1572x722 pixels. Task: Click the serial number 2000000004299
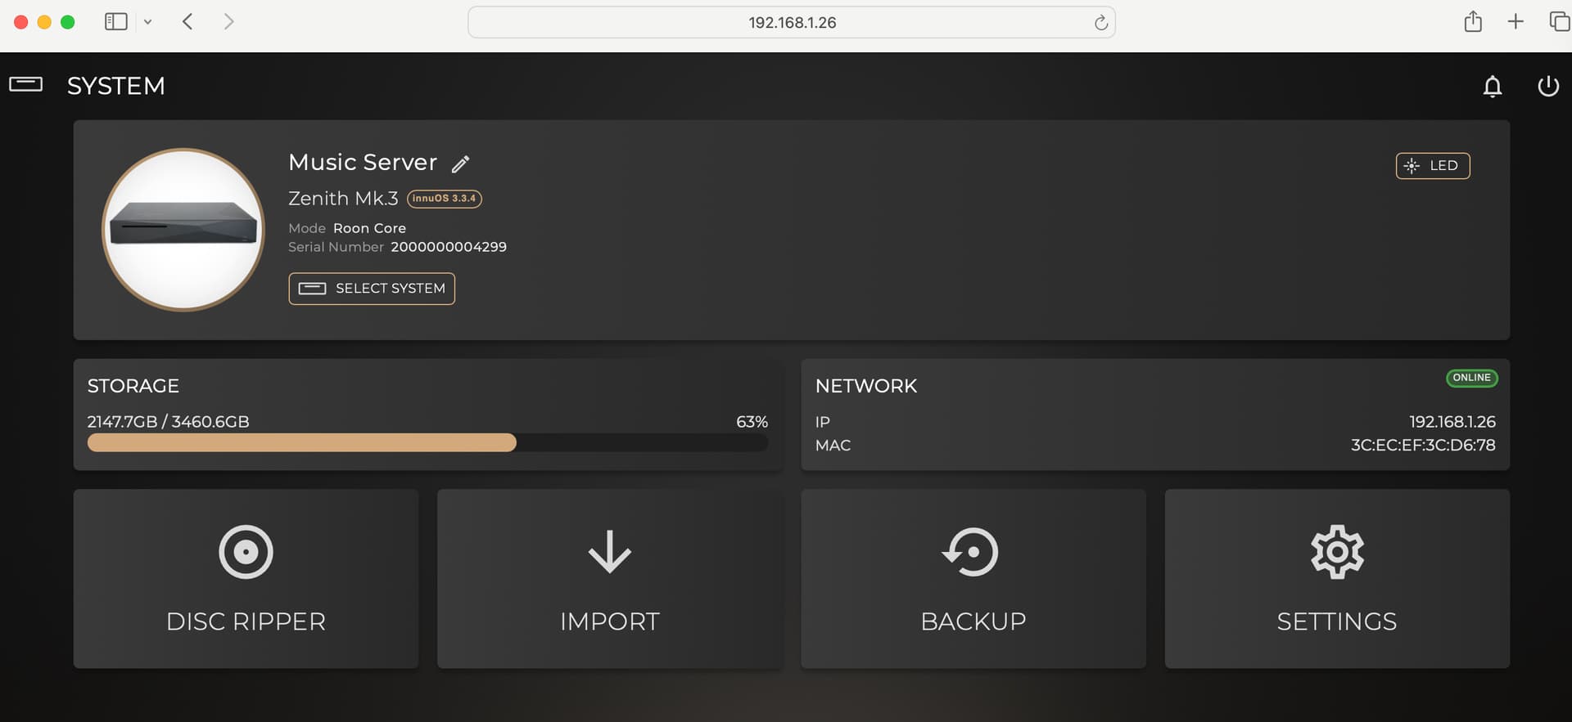449,247
